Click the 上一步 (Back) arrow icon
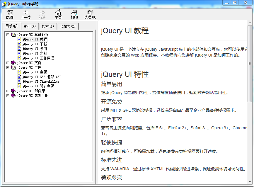Viewport: 254px width, 187px height. (x=26, y=13)
